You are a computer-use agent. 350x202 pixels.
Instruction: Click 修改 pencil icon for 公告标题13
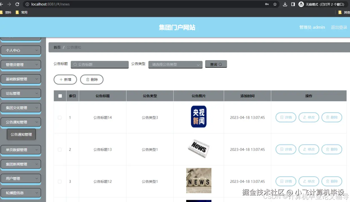(305, 149)
